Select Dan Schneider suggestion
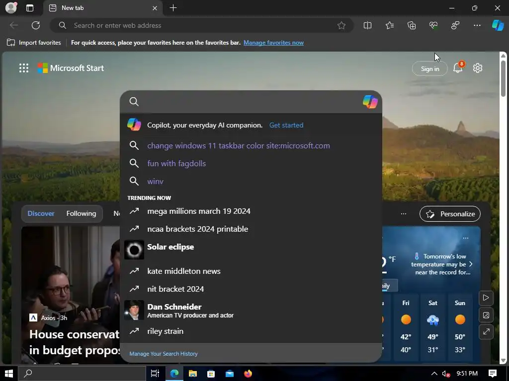 (251, 310)
